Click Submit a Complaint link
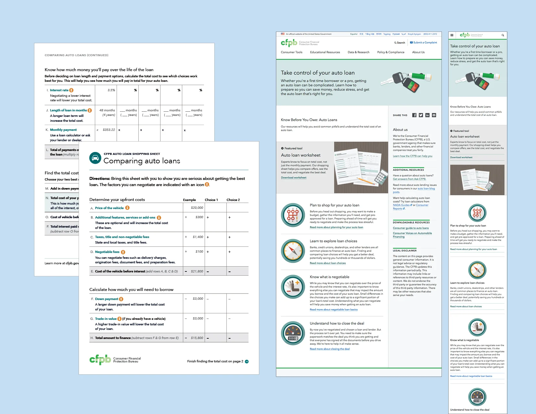This screenshot has width=536, height=414. pos(424,43)
